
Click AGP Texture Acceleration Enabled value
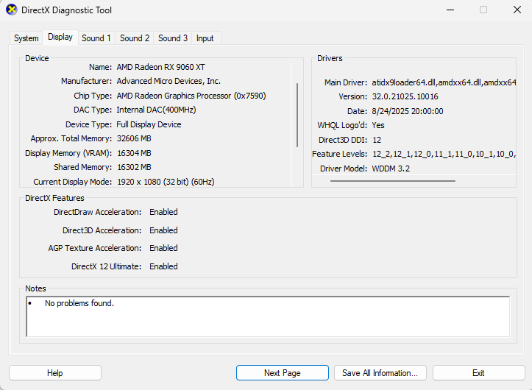163,248
